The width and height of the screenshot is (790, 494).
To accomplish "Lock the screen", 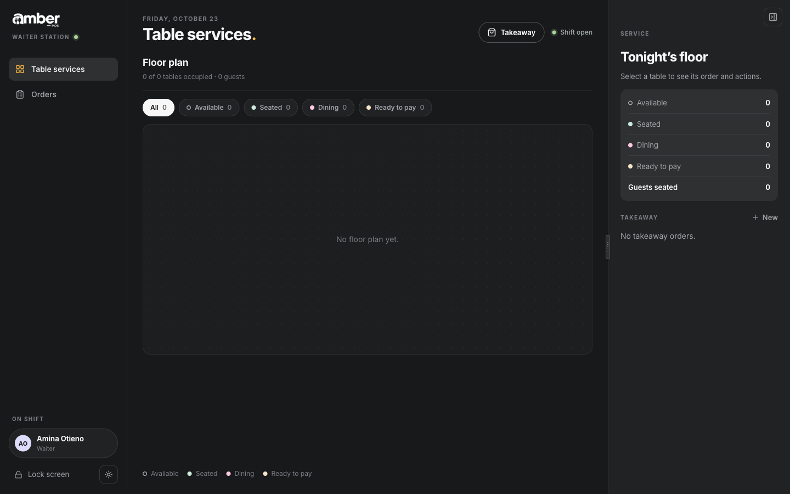I will click(x=42, y=474).
